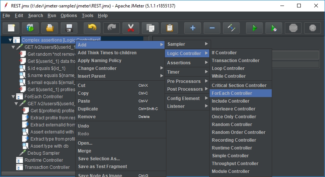
Task: Open Config Element submenu
Action: 188,98
